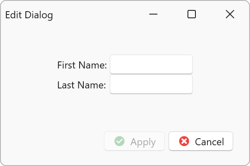Select the square maximize icon in title bar
Screen dimensions: 250x166
[192, 15]
